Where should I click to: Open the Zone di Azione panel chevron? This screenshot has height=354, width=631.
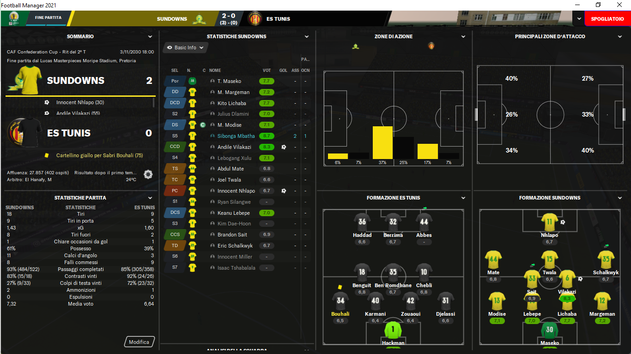463,36
